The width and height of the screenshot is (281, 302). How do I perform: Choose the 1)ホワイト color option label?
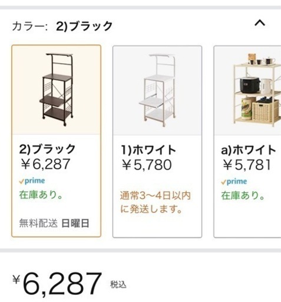[x=148, y=150]
